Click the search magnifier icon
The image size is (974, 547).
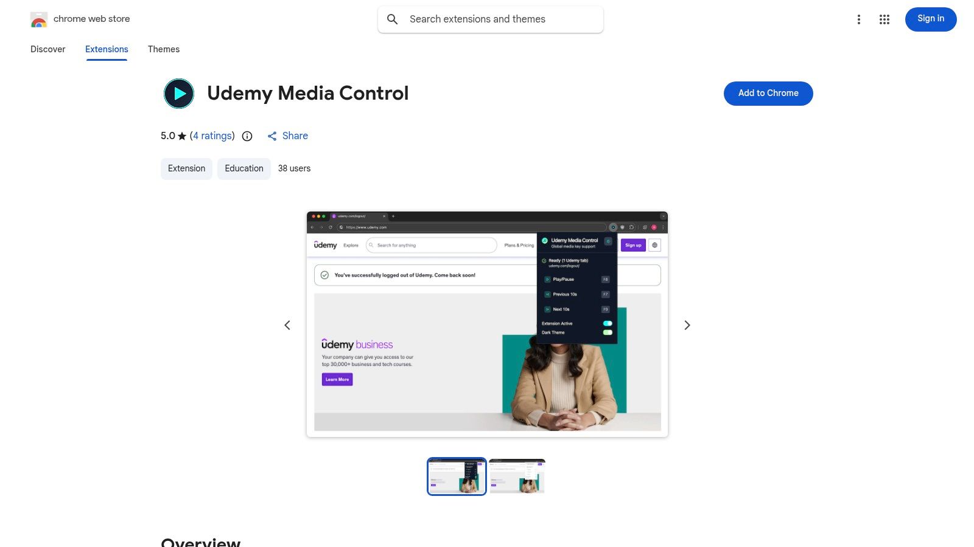pyautogui.click(x=393, y=19)
